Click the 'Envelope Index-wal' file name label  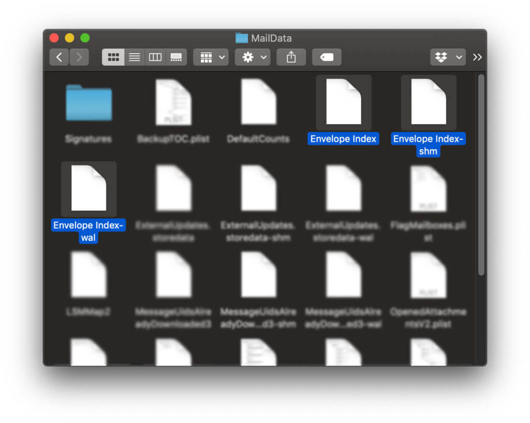click(x=88, y=231)
